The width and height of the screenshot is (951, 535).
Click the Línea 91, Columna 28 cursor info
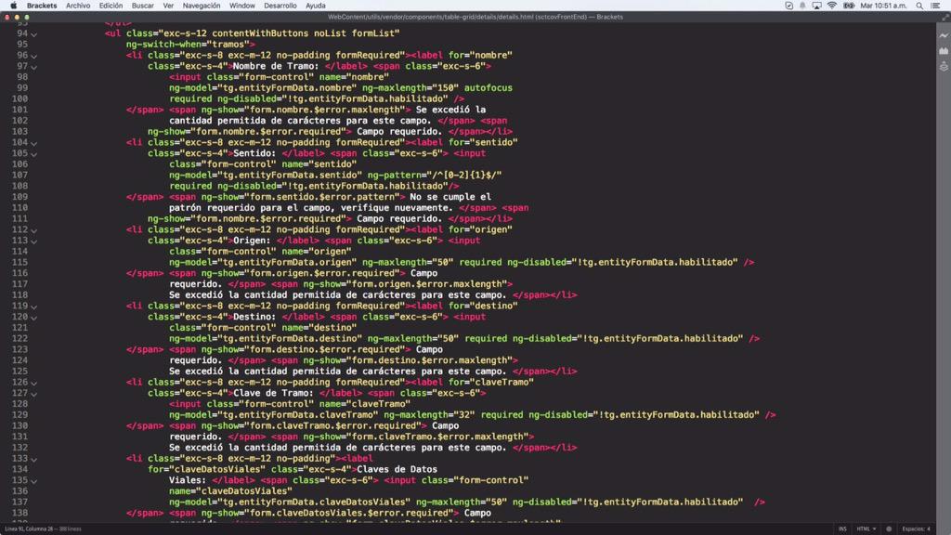pos(29,528)
